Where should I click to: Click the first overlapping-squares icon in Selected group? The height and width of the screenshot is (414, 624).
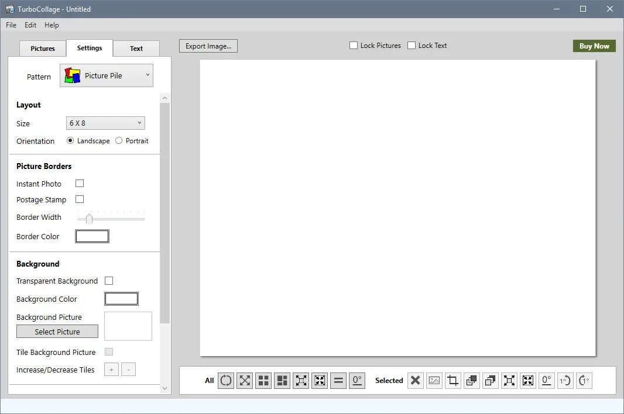pyautogui.click(x=472, y=381)
